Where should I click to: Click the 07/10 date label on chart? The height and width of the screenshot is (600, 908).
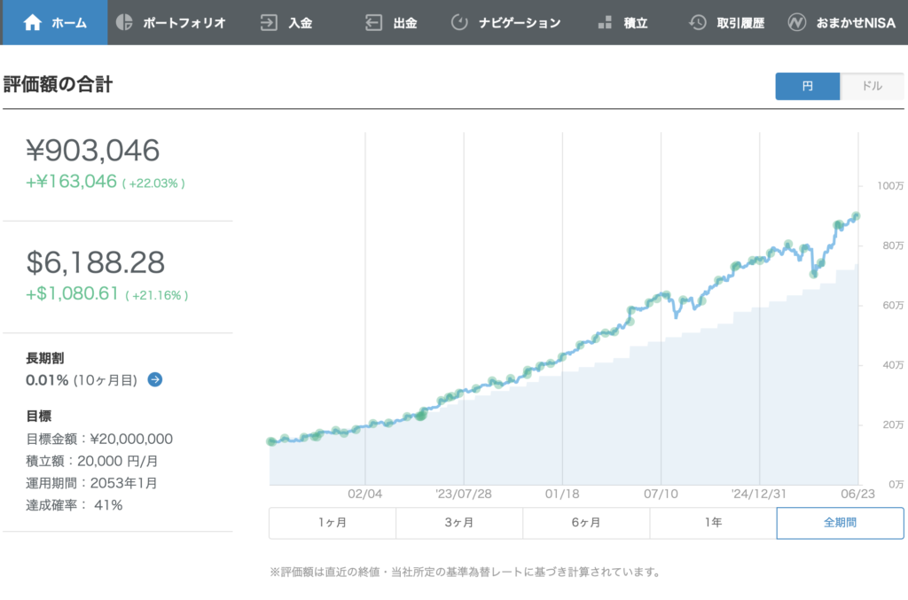tap(661, 495)
